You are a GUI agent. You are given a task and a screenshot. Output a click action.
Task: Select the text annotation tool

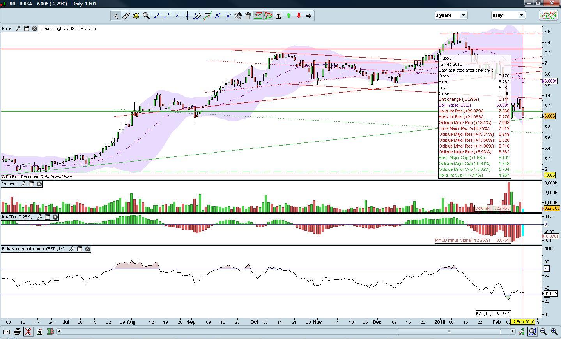(x=278, y=16)
